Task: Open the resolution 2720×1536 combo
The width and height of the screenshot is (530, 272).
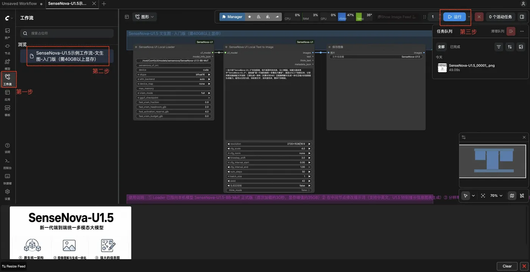Action: coord(269,144)
